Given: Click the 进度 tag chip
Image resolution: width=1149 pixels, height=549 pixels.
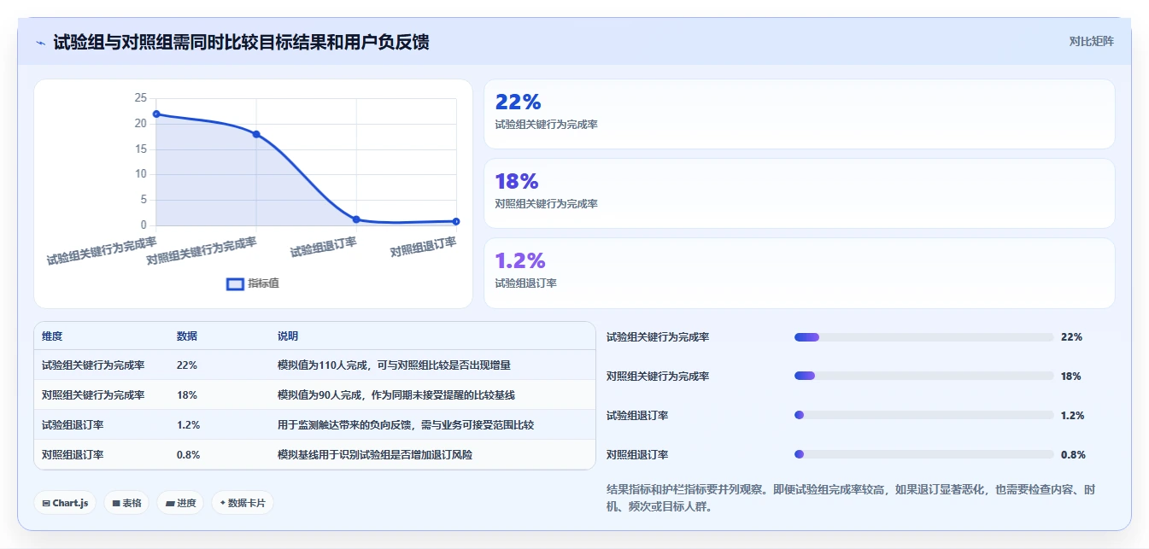Looking at the screenshot, I should [180, 503].
